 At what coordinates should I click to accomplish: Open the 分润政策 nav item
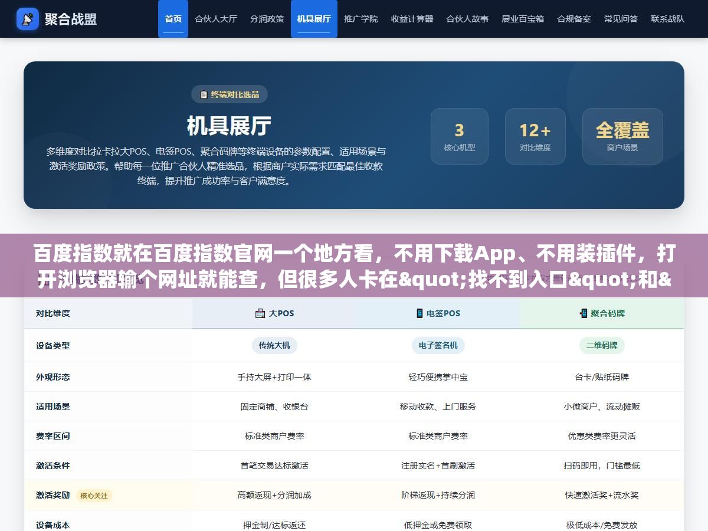point(267,19)
